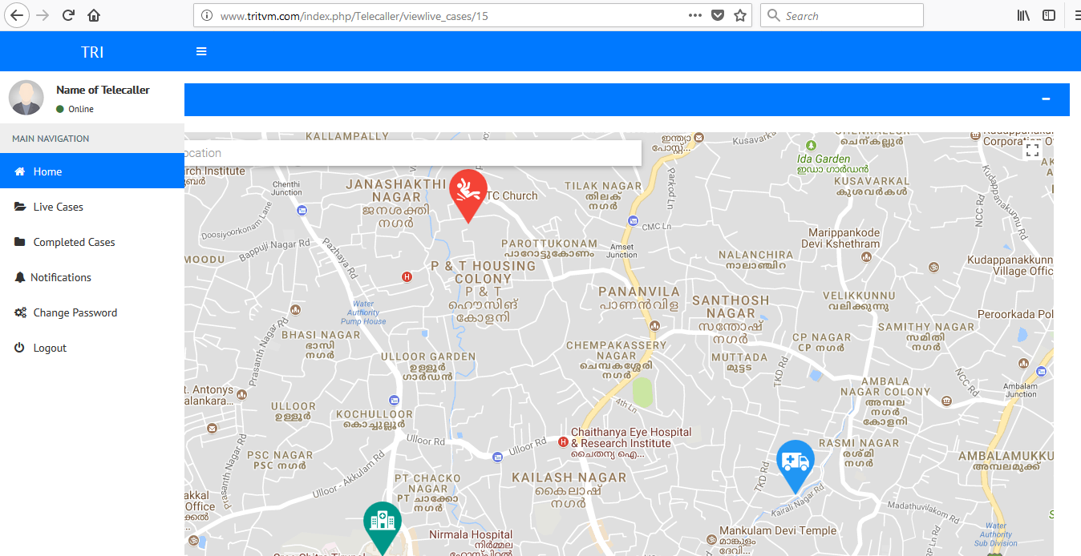Open Live Cases from sidebar
This screenshot has height=556, width=1081.
(x=58, y=207)
